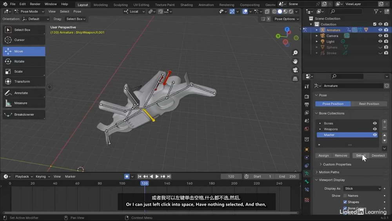Open the Pose menu in header

point(77,11)
